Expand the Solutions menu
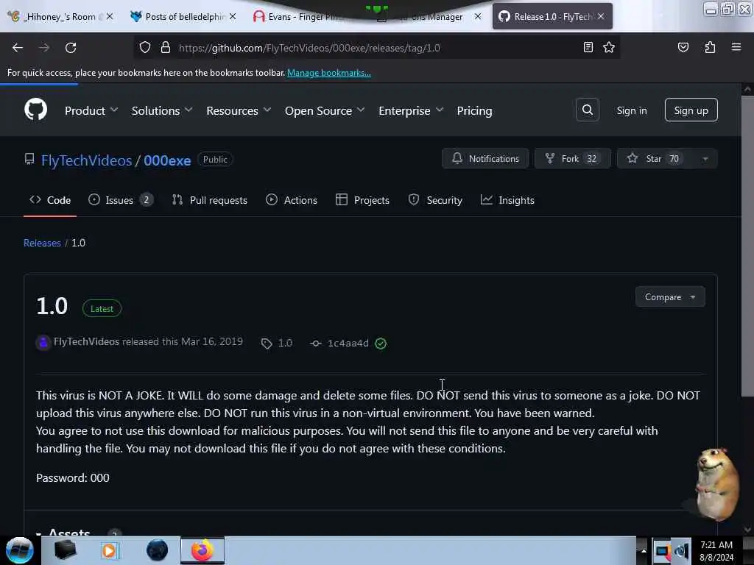Image resolution: width=754 pixels, height=565 pixels. pyautogui.click(x=162, y=110)
